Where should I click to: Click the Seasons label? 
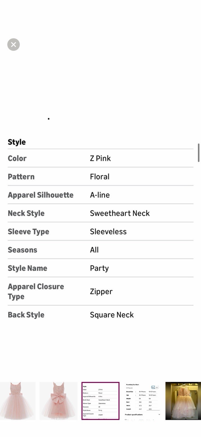coord(22,250)
